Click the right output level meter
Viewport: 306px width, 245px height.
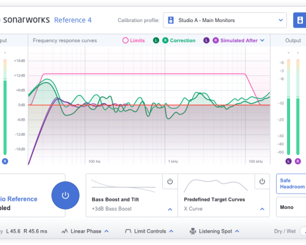[x=298, y=107]
